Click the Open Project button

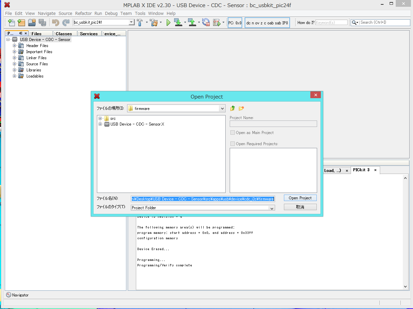300,198
